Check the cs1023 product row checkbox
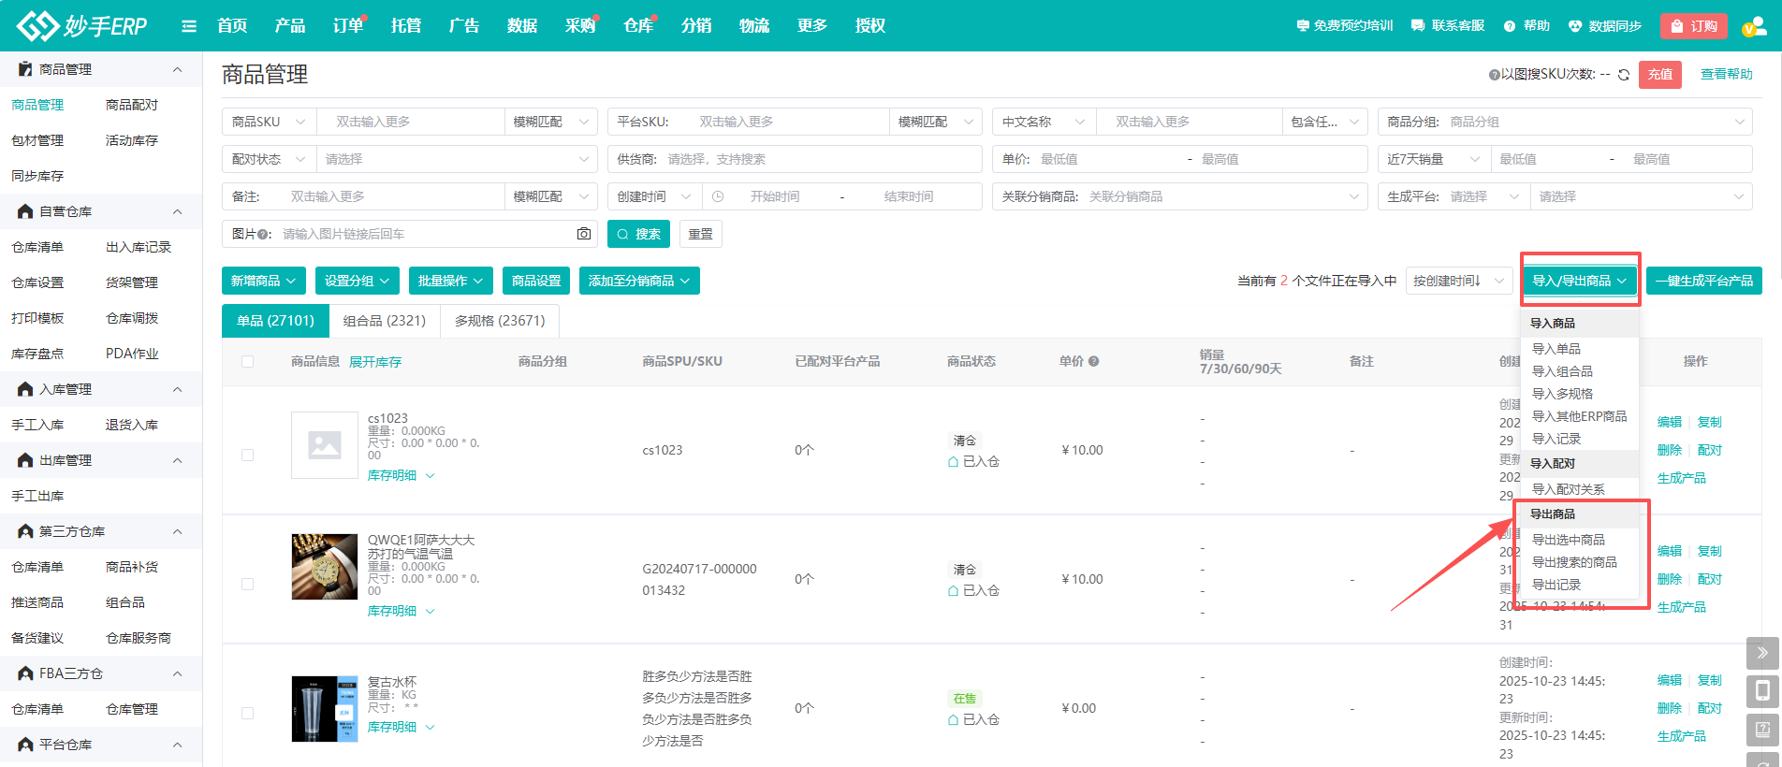The height and width of the screenshot is (767, 1782). coord(247,455)
